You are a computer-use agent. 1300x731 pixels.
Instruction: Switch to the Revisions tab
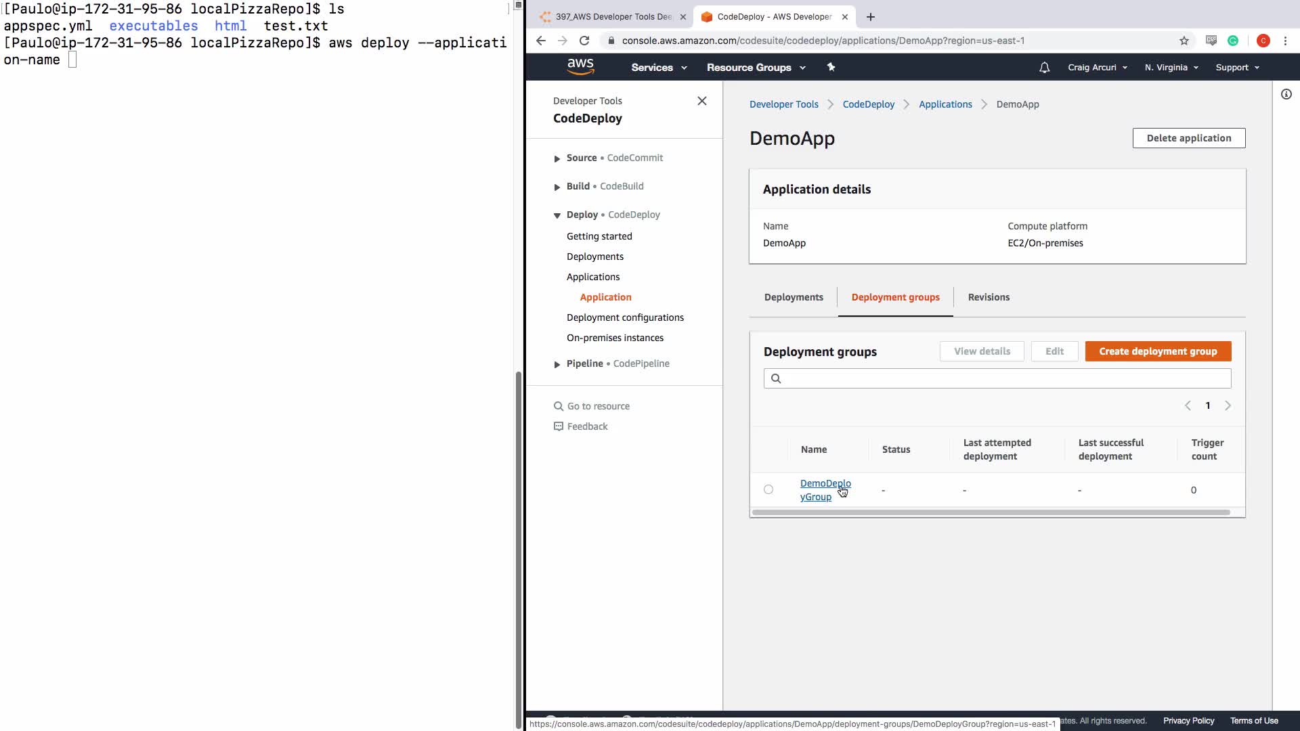tap(988, 297)
